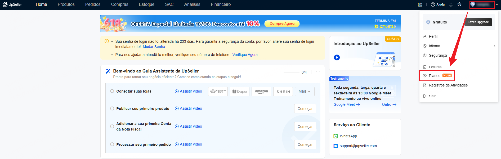This screenshot has width=501, height=159.
Task: Show more guide options via three dots
Action: 318,72
